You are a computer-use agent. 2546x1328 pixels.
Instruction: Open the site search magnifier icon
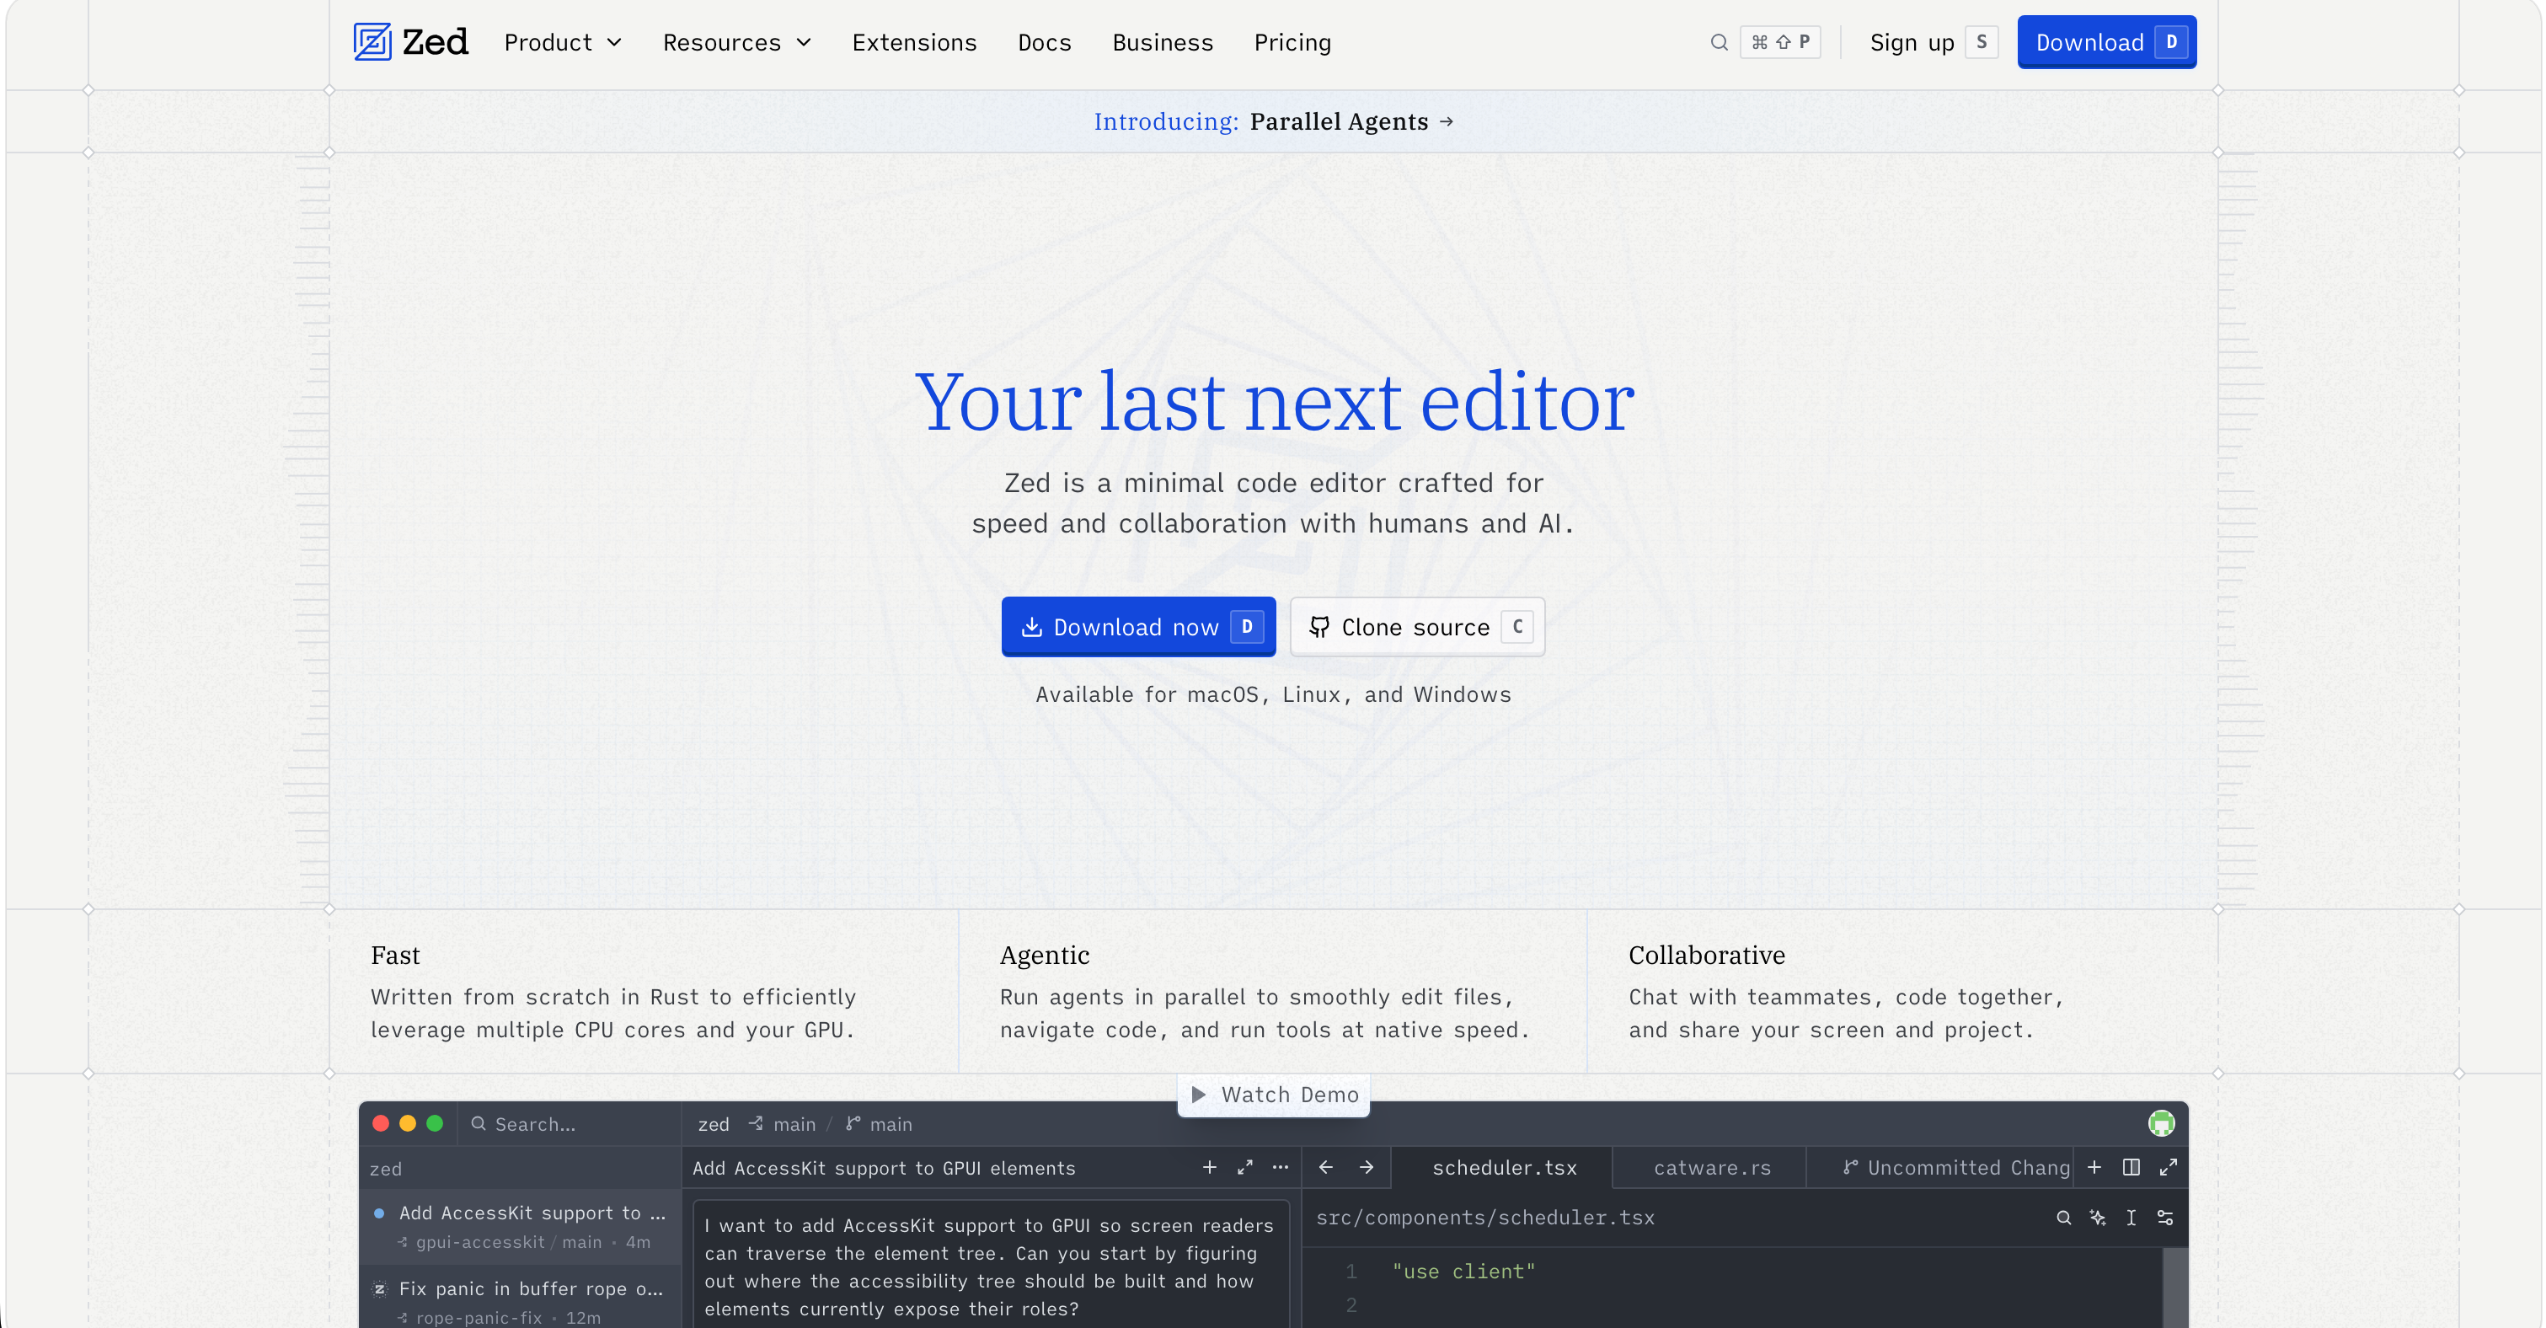[1719, 42]
